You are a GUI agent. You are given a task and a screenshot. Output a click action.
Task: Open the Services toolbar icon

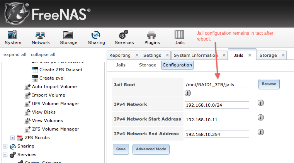[x=124, y=34]
